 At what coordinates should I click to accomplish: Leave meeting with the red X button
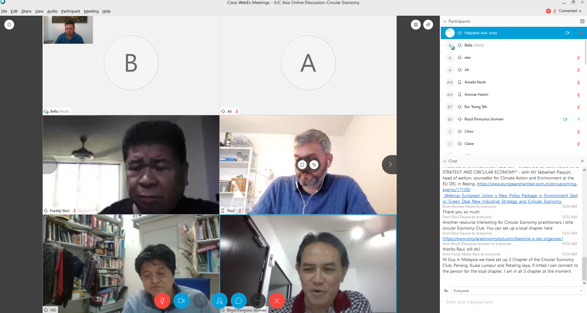tap(277, 301)
